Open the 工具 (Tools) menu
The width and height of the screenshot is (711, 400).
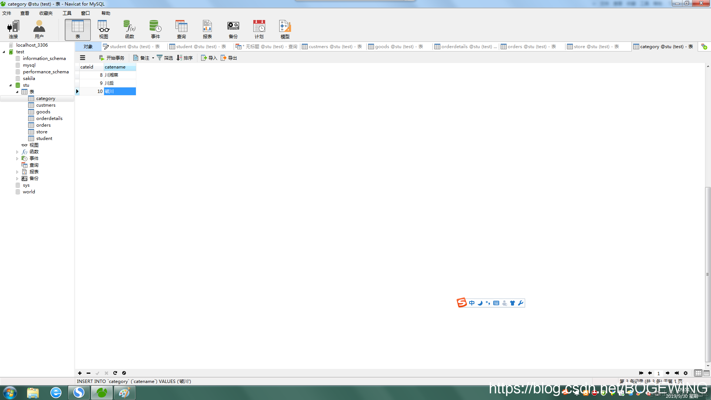point(67,13)
